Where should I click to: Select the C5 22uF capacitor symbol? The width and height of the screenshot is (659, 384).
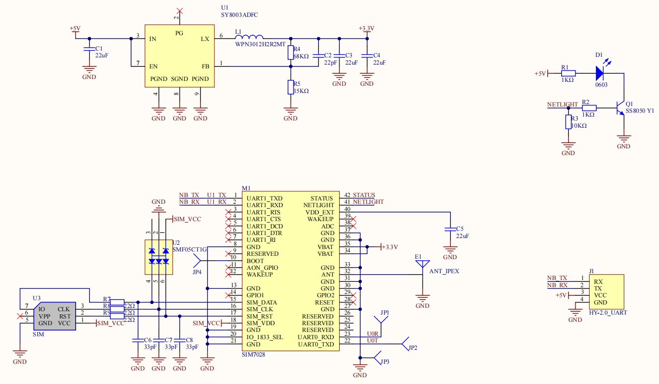(x=450, y=229)
